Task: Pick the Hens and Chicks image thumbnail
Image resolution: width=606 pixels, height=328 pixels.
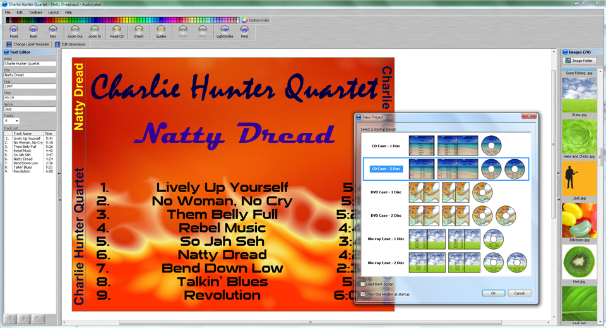Action: point(579,137)
